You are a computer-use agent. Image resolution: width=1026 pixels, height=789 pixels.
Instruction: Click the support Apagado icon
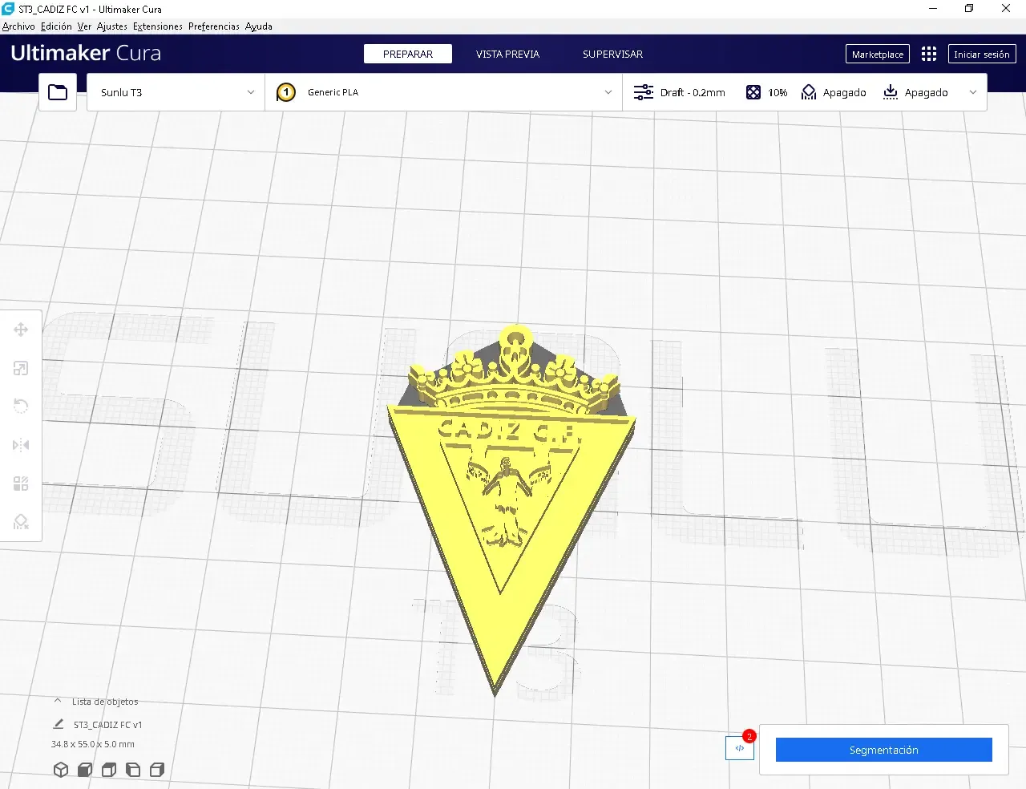click(809, 92)
